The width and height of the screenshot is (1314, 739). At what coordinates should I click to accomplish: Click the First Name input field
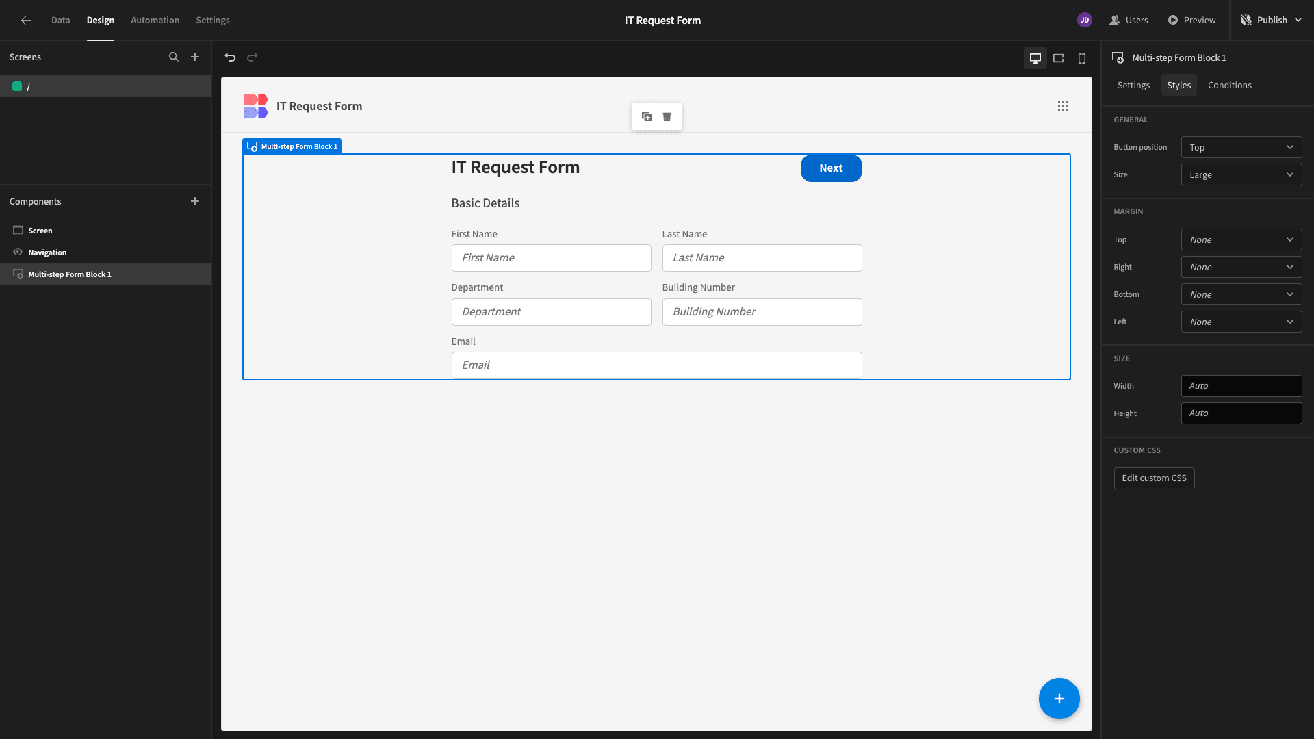click(x=551, y=258)
